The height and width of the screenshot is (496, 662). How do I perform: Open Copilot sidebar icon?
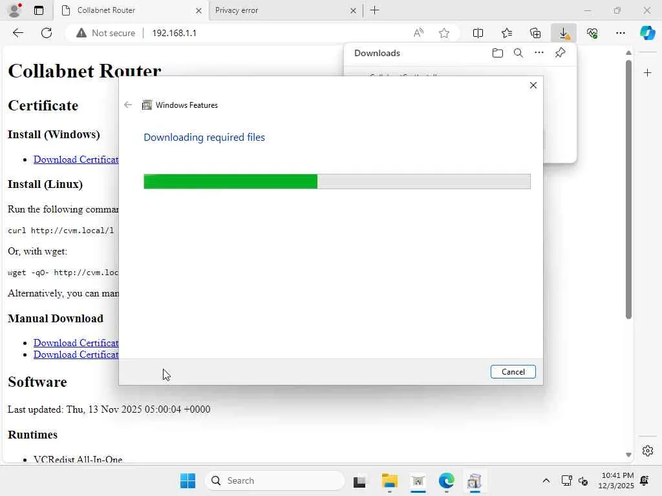pyautogui.click(x=648, y=33)
